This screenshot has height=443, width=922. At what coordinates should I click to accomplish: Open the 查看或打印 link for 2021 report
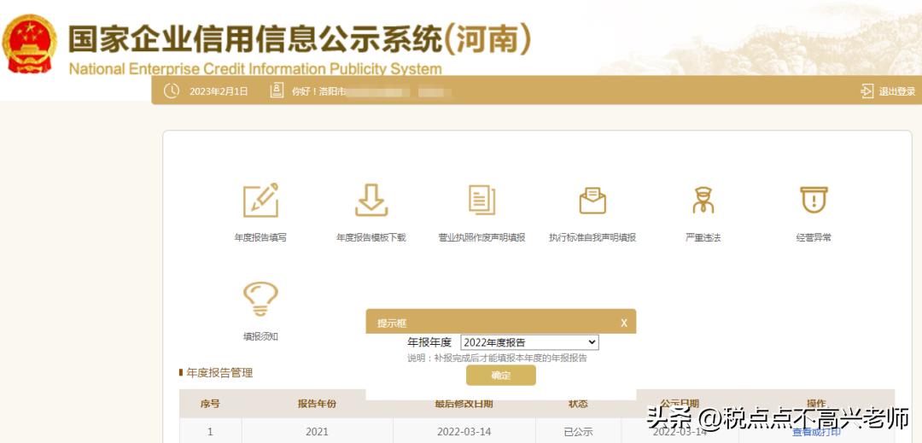pos(816,433)
